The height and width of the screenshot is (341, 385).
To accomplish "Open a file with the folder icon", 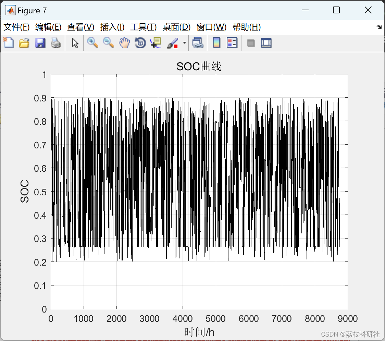I will pos(24,43).
